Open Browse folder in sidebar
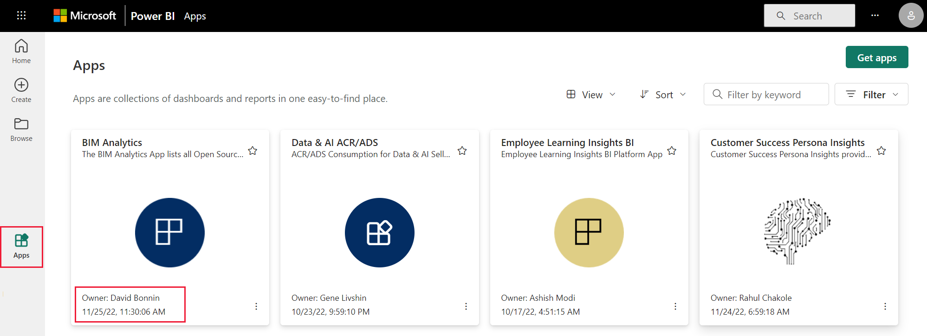The height and width of the screenshot is (336, 927). [x=21, y=129]
